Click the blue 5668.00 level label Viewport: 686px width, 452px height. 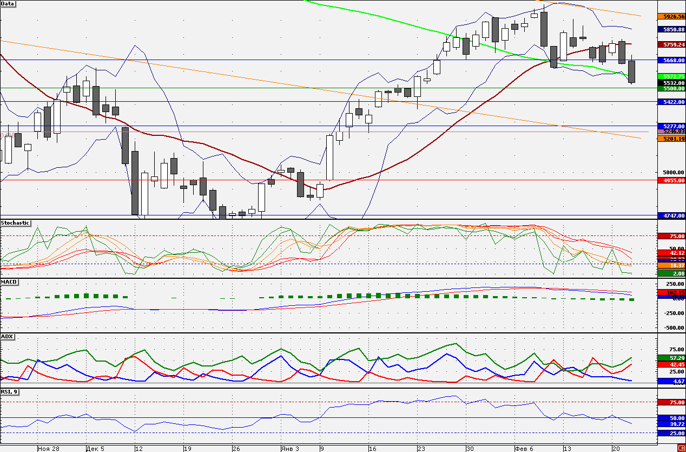click(671, 60)
